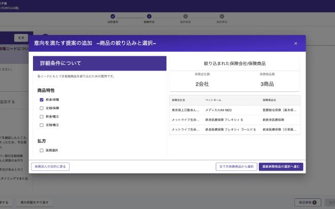Proceed with 提案保険商品の選択へ進む button
Screen dimensions: 335x209
(x=281, y=167)
